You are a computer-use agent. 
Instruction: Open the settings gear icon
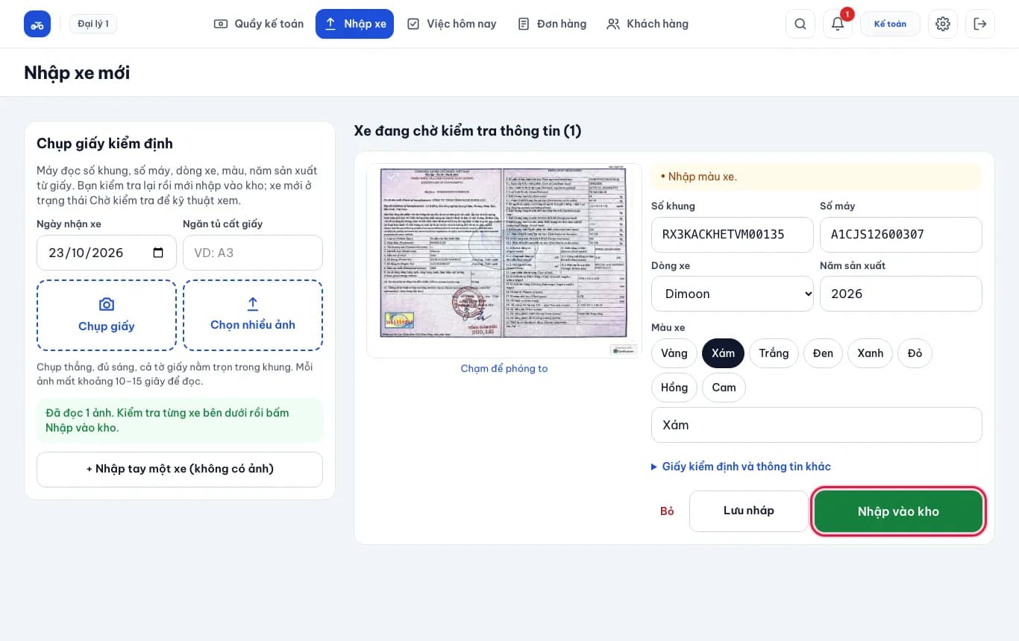coord(943,24)
